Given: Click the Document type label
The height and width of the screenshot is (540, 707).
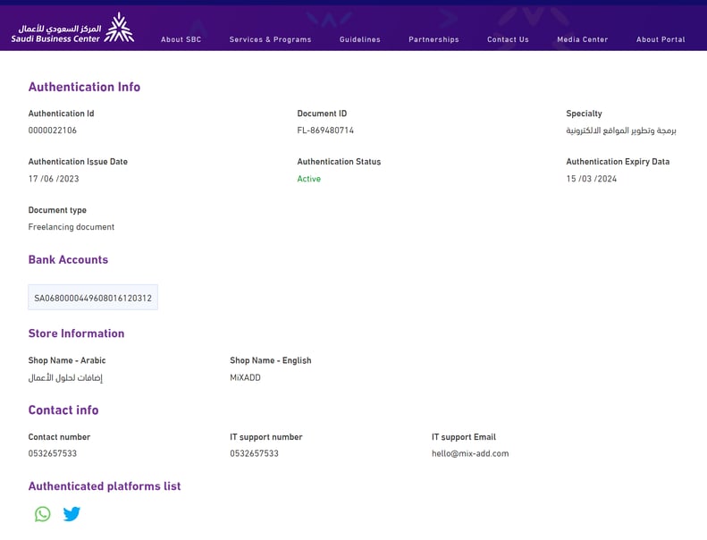Looking at the screenshot, I should [x=57, y=210].
